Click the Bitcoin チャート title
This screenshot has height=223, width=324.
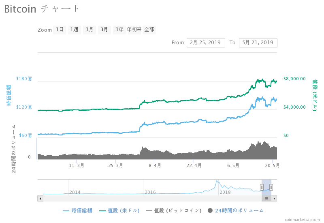click(41, 9)
